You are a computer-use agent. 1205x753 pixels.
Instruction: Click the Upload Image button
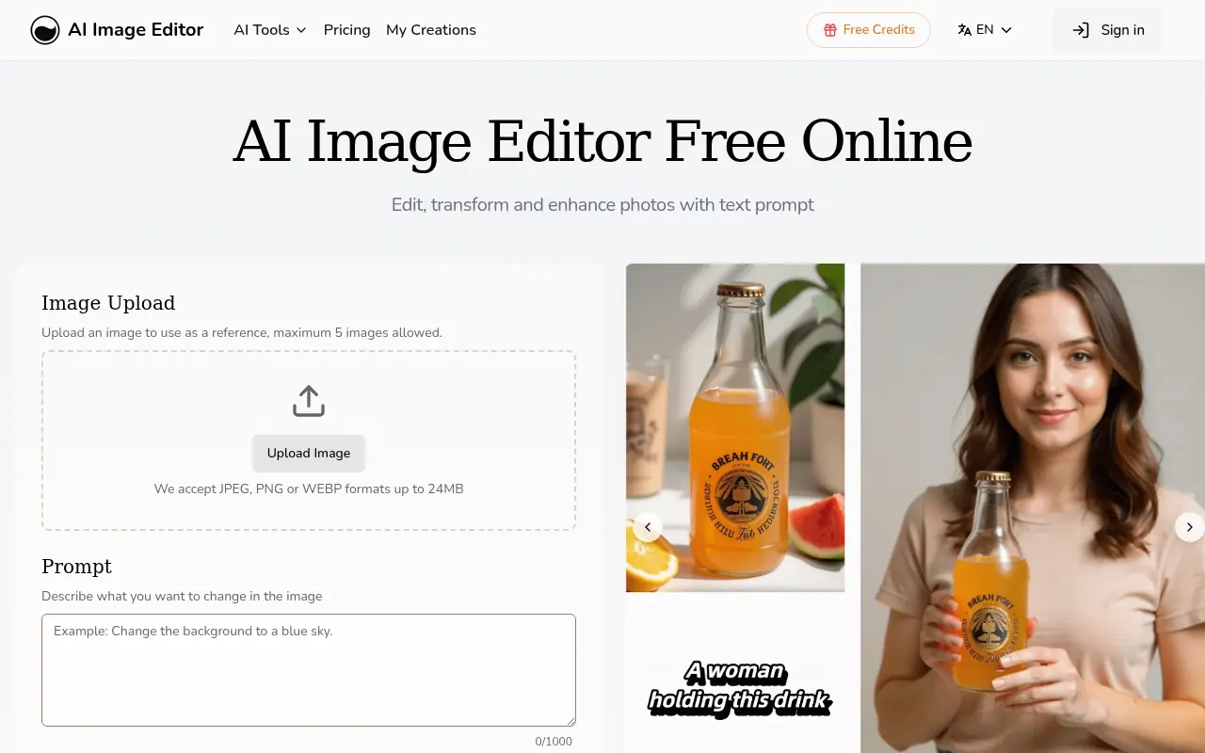coord(309,453)
